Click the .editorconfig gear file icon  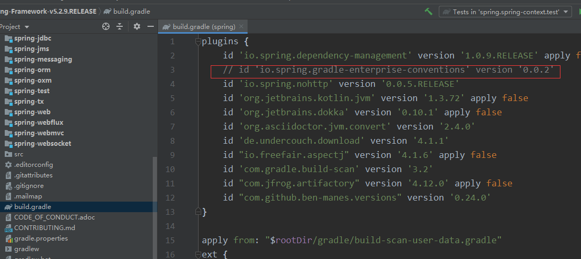(x=8, y=165)
